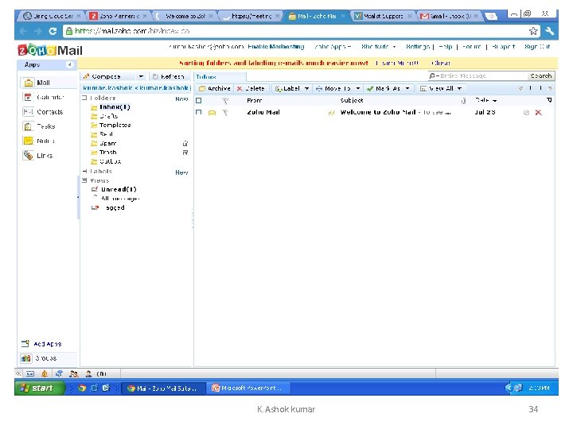This screenshot has width=573, height=429.
Task: Open the Tasks app in the sidebar
Action: click(39, 126)
